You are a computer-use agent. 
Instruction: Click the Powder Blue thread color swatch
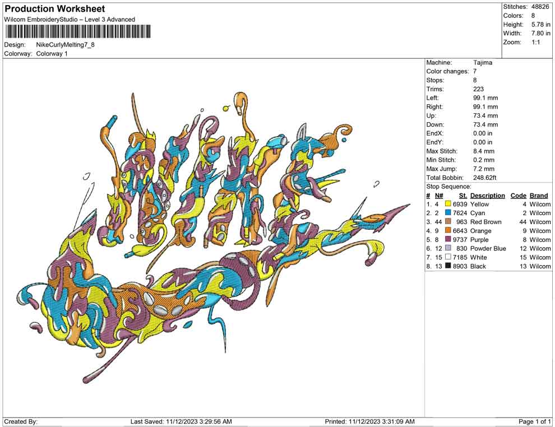pyautogui.click(x=448, y=248)
